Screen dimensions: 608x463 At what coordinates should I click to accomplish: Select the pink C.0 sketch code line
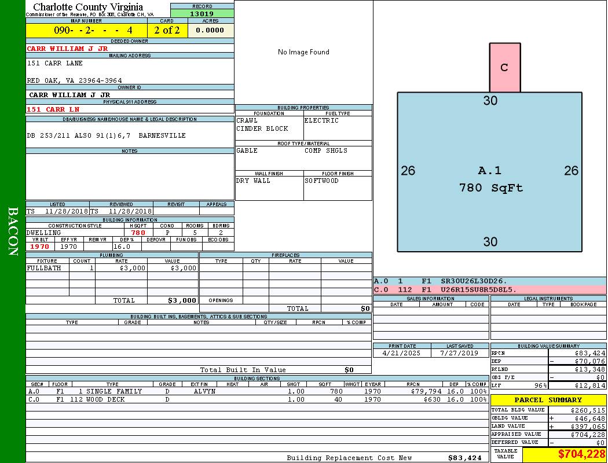pyautogui.click(x=489, y=289)
